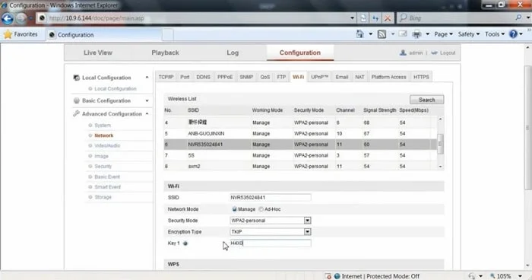Click the browser Forward arrow button
Viewport: 532px width, 280px height.
pyautogui.click(x=21, y=18)
